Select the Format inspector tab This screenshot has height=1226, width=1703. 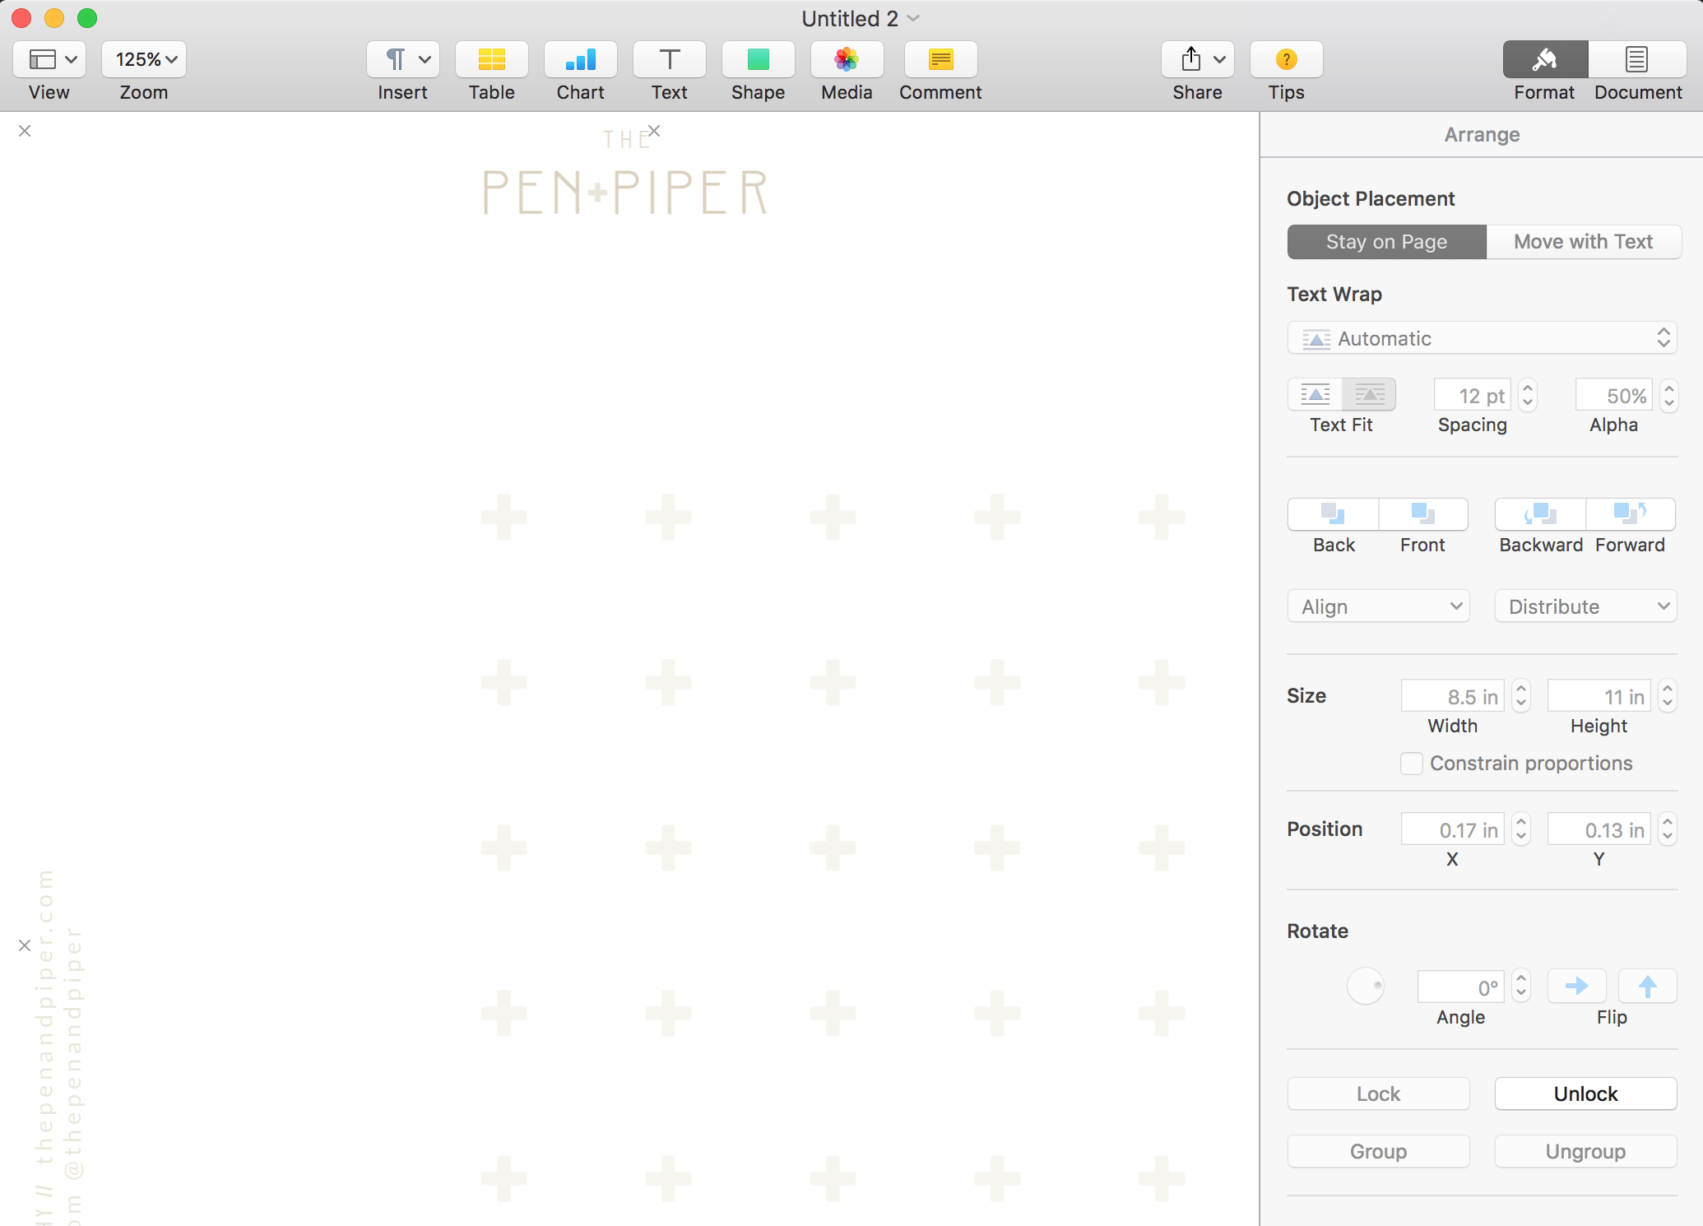pyautogui.click(x=1544, y=60)
